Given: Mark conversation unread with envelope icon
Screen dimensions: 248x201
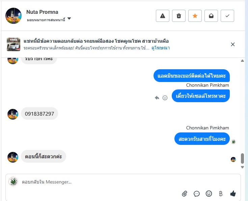Looking at the screenshot, I should [x=211, y=16].
